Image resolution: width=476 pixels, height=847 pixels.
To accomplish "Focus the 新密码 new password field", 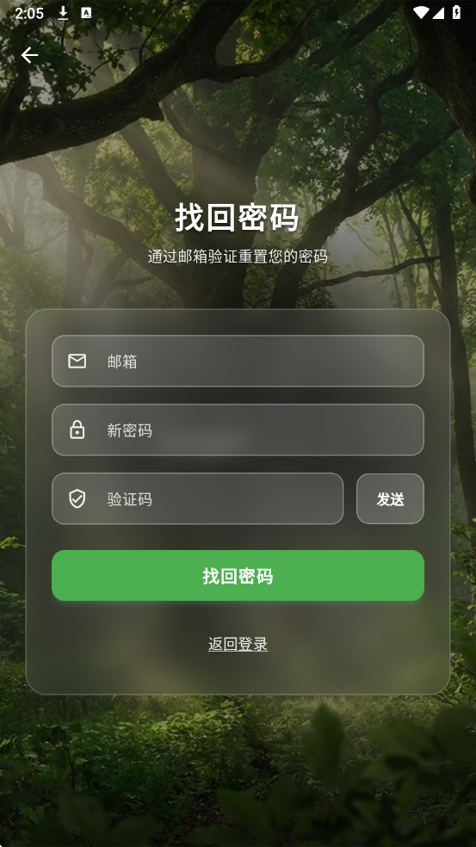I will point(238,430).
